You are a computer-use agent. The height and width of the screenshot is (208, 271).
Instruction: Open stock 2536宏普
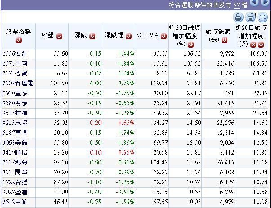tap(15, 54)
